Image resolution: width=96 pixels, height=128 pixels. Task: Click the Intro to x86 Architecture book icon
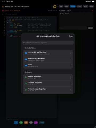coord(26,53)
